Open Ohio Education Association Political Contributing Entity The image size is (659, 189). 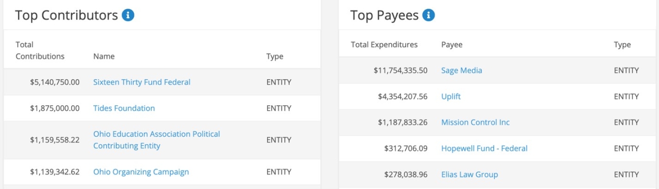[157, 140]
